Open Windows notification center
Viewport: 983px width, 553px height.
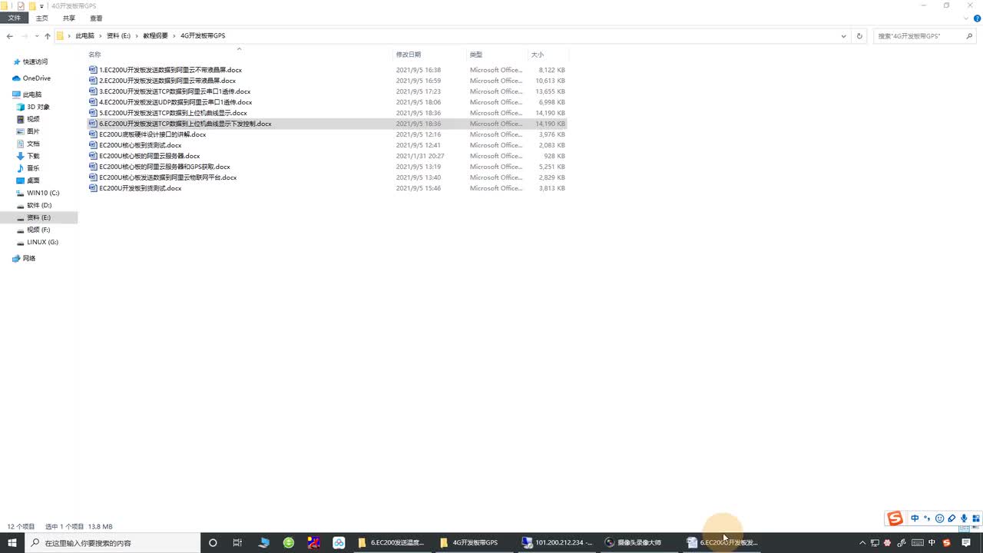(x=966, y=542)
